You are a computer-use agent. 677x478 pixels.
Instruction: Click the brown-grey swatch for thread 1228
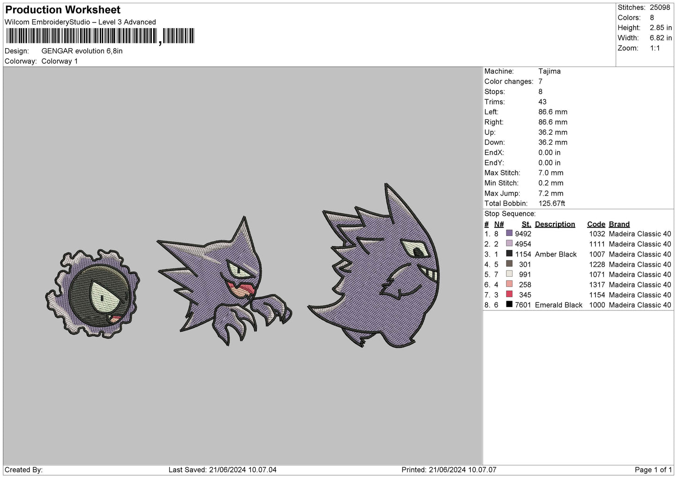(509, 264)
